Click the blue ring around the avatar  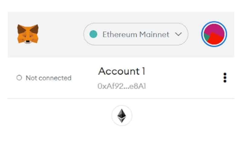pyautogui.click(x=214, y=22)
